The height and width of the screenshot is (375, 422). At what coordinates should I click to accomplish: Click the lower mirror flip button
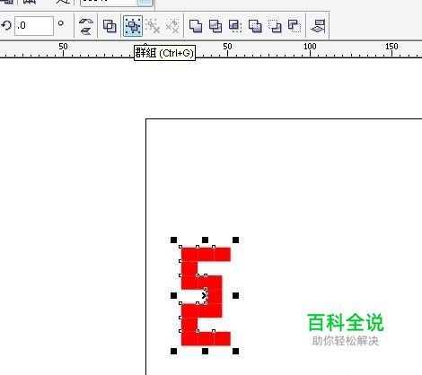(x=86, y=31)
